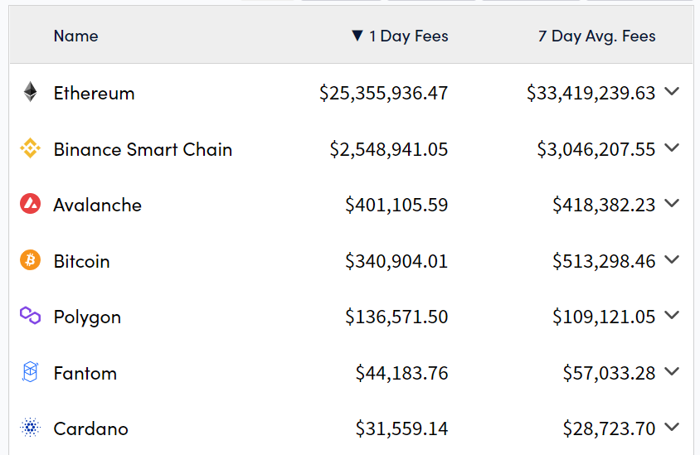
Task: Expand the Polygon row chevron
Action: [x=672, y=316]
